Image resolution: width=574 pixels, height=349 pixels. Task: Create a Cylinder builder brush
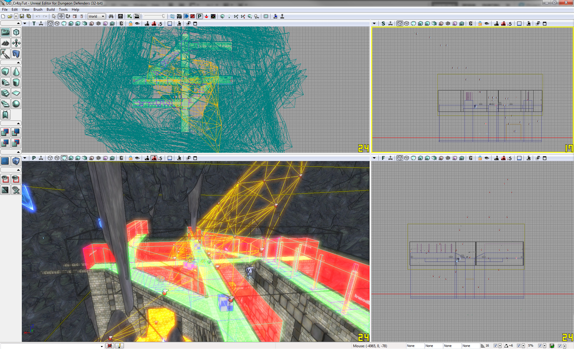point(16,82)
